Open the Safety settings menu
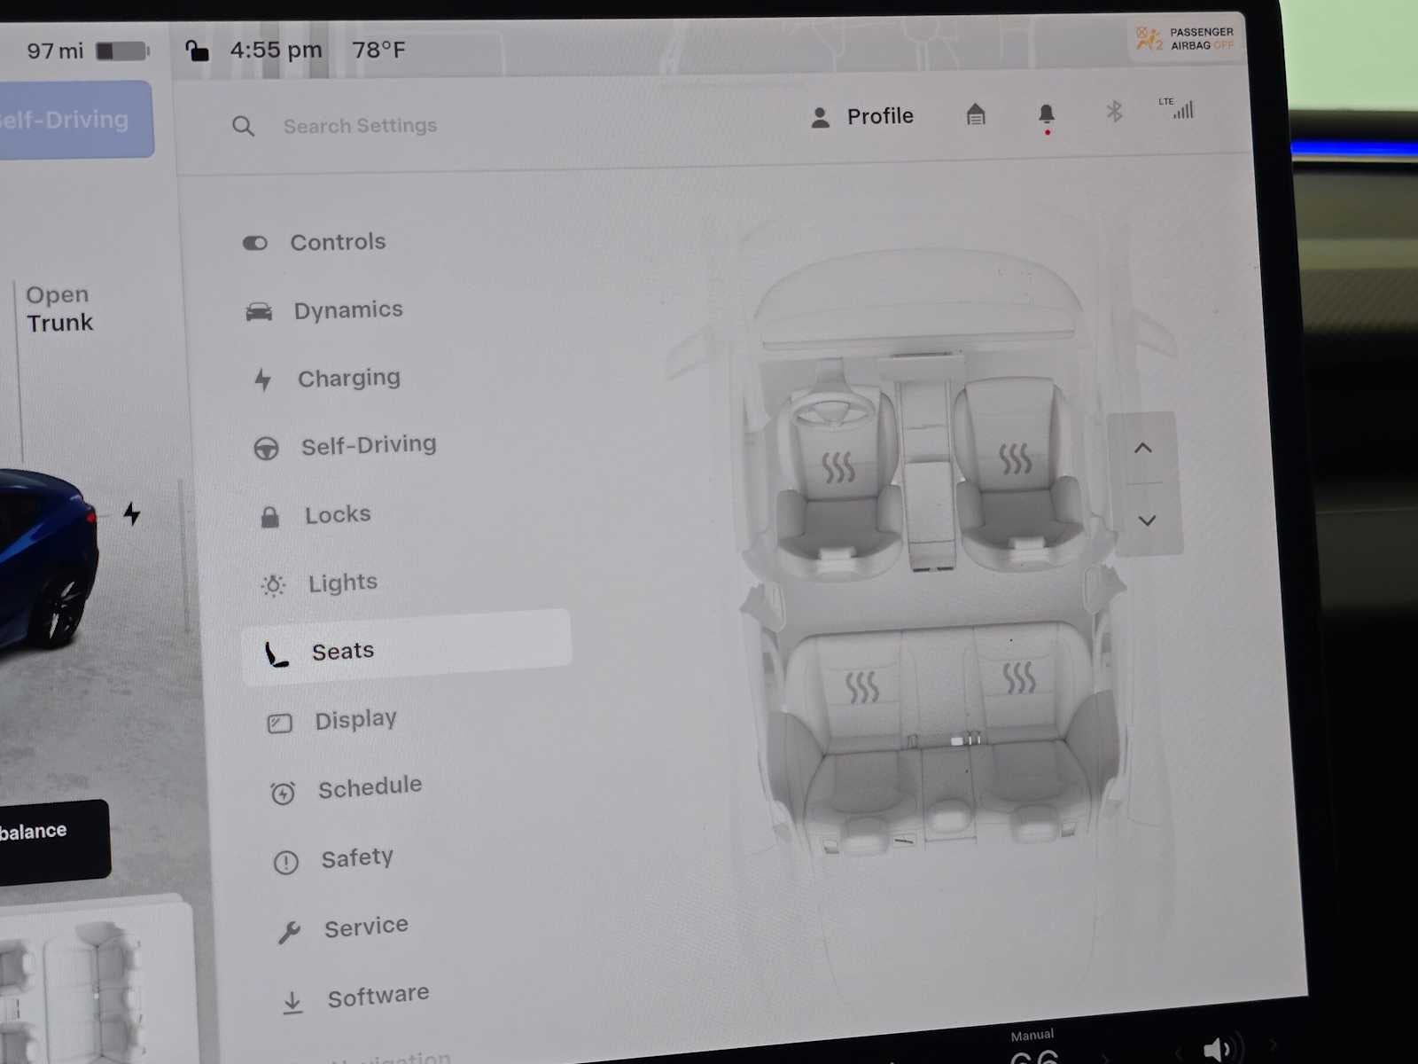The height and width of the screenshot is (1064, 1418). click(333, 859)
